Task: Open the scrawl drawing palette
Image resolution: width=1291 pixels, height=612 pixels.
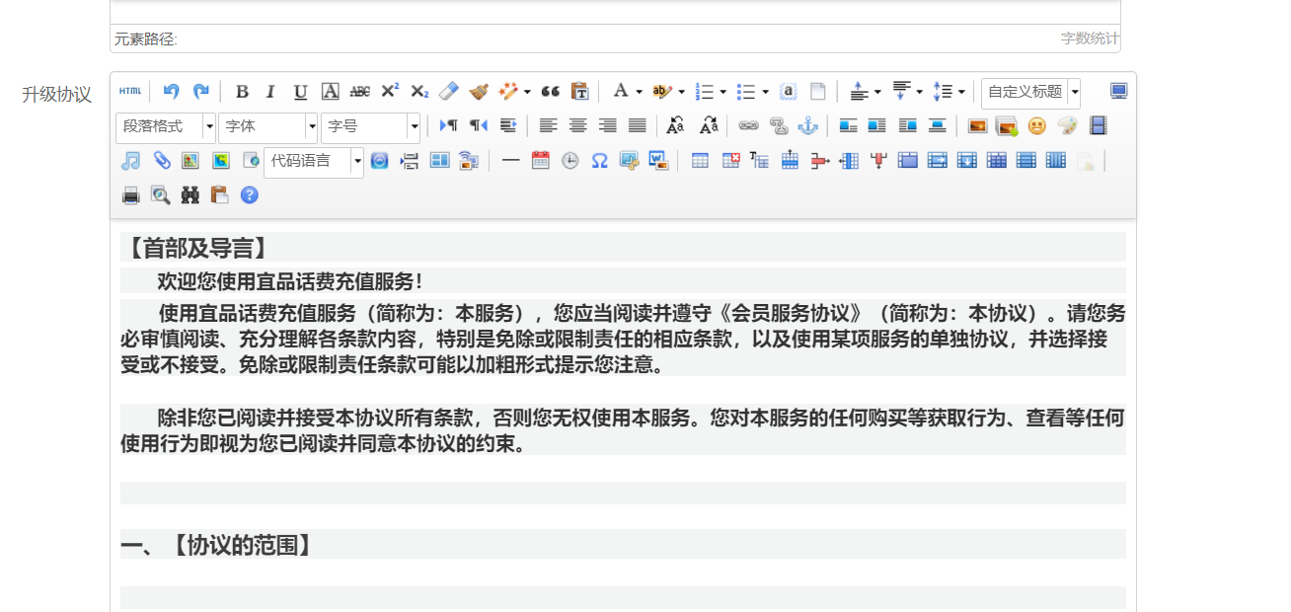Action: (1067, 126)
